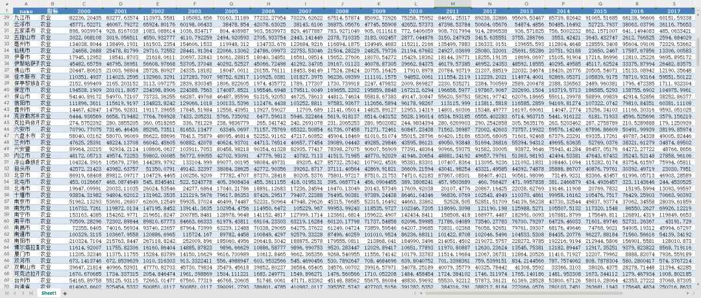
Task: Select row 70 header number
Action: (x=6, y=286)
